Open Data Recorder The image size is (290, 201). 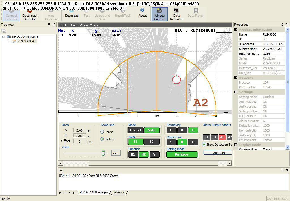(x=176, y=14)
